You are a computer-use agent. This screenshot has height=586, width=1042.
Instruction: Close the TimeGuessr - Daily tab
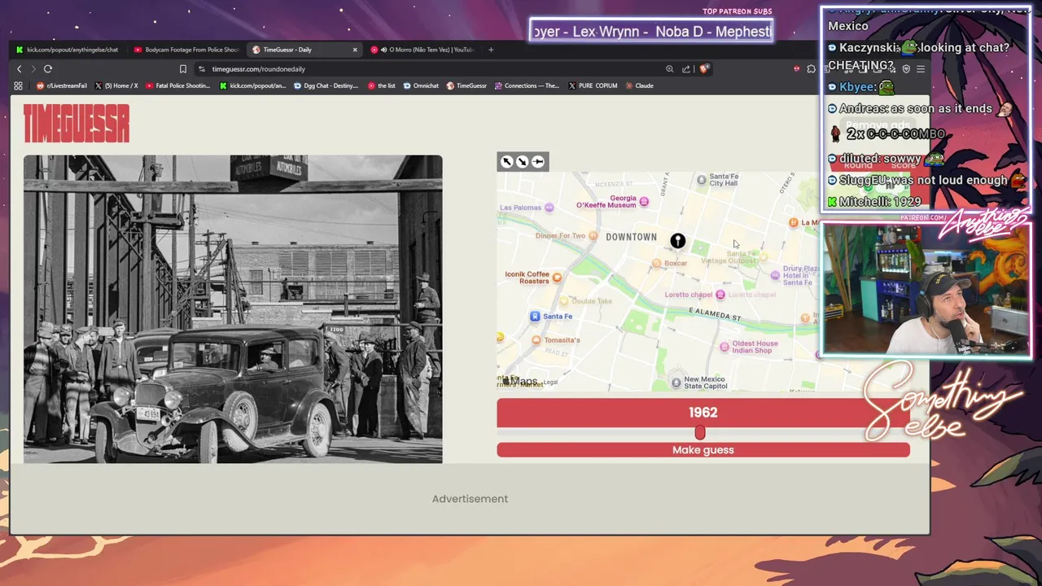click(355, 50)
